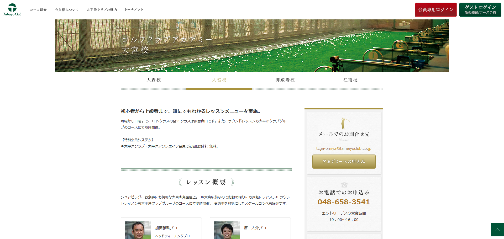Click the 原 大介プロ name
Image resolution: width=504 pixels, height=239 pixels.
pyautogui.click(x=255, y=228)
